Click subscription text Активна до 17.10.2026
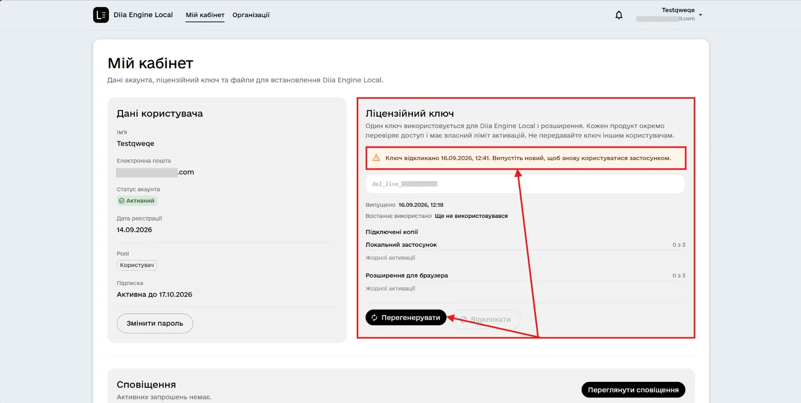The height and width of the screenshot is (403, 801). pyautogui.click(x=154, y=294)
